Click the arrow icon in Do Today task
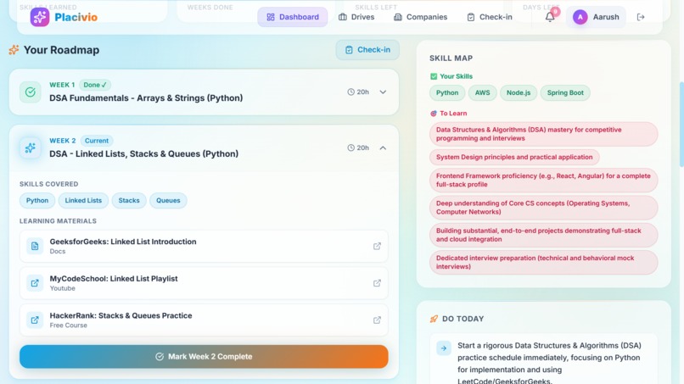The image size is (684, 384). [x=444, y=348]
